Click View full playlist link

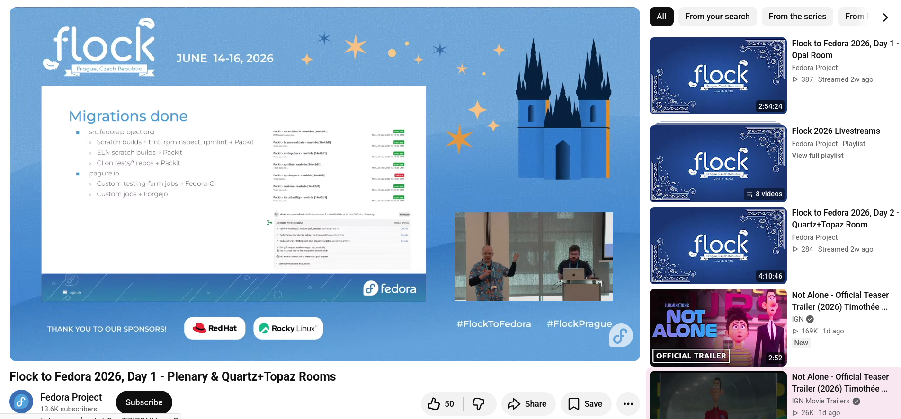pos(818,156)
